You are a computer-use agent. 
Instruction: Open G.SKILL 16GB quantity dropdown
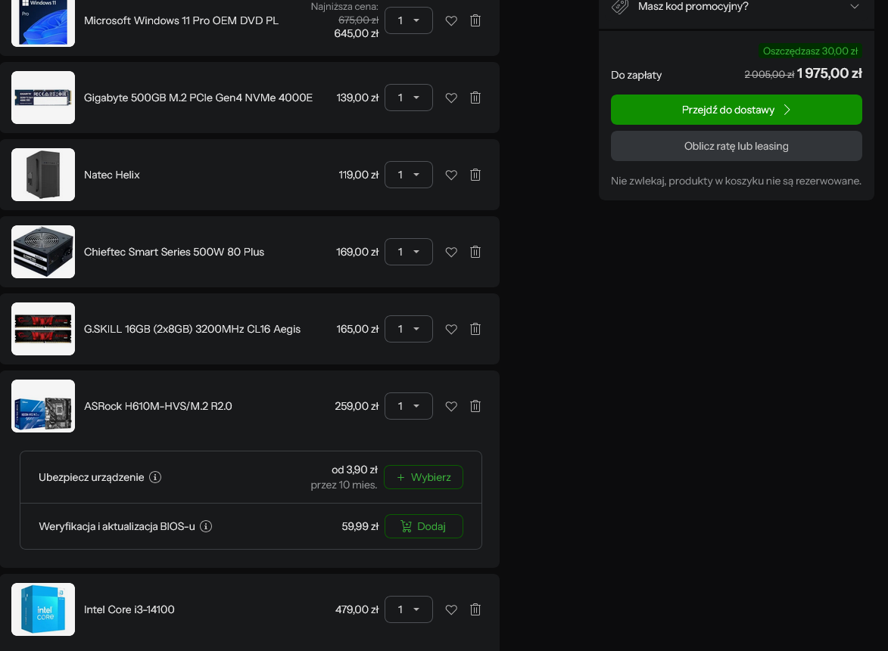point(408,329)
